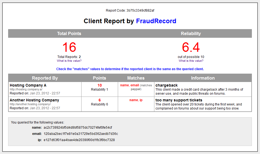The image size is (260, 154).
Task: Click the total points value 16
Action: 69,47
